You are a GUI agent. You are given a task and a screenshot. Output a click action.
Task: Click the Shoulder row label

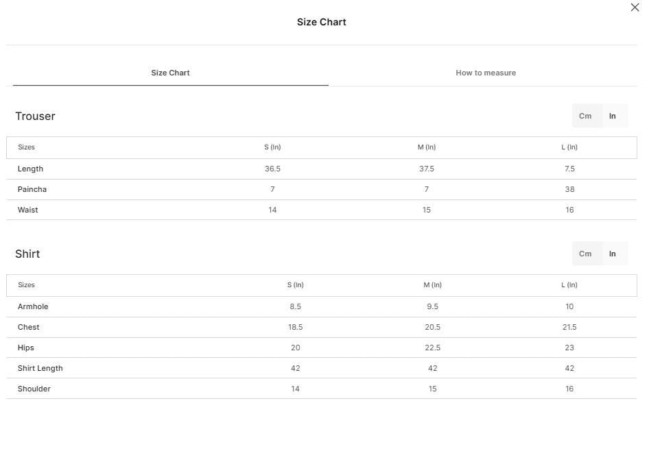click(34, 389)
